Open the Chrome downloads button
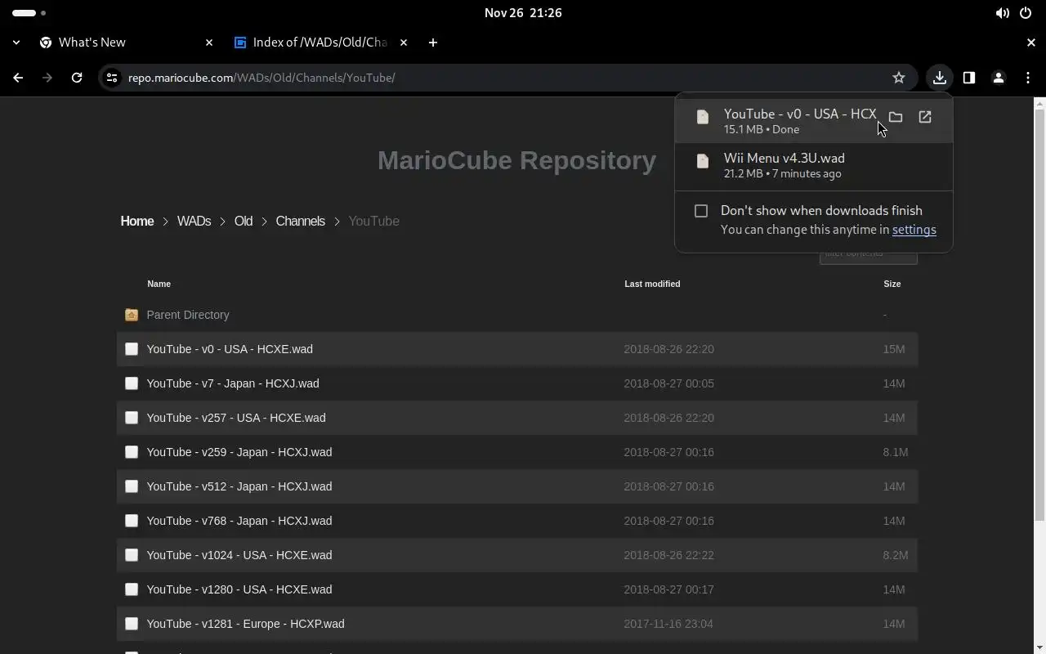Viewport: 1046px width, 654px height. 940,78
